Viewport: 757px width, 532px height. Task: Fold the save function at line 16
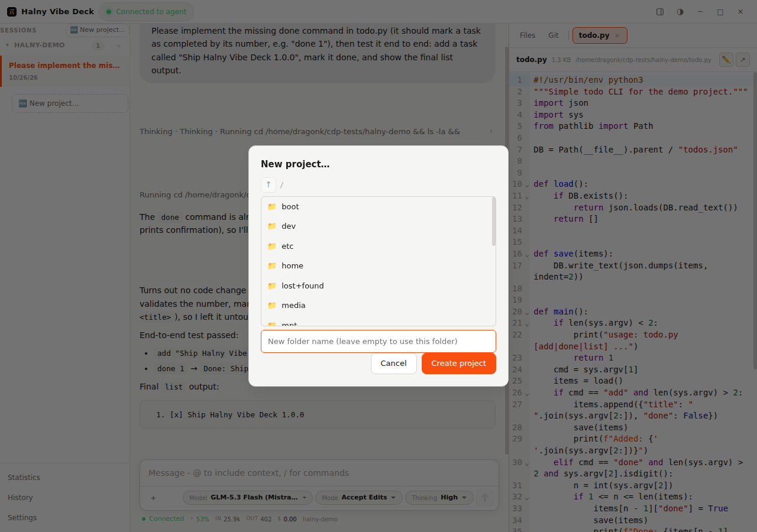click(527, 254)
